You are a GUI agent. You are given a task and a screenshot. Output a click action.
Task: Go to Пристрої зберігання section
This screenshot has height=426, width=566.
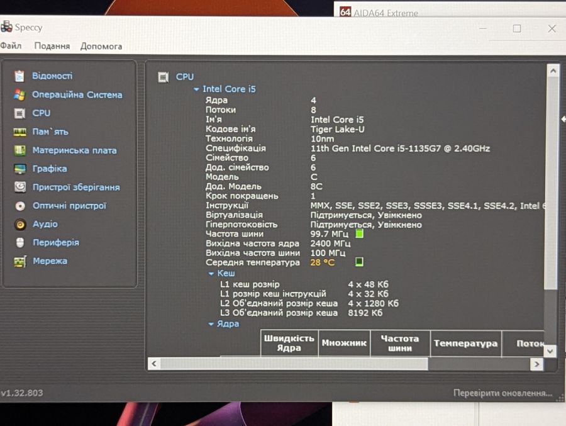coord(76,187)
